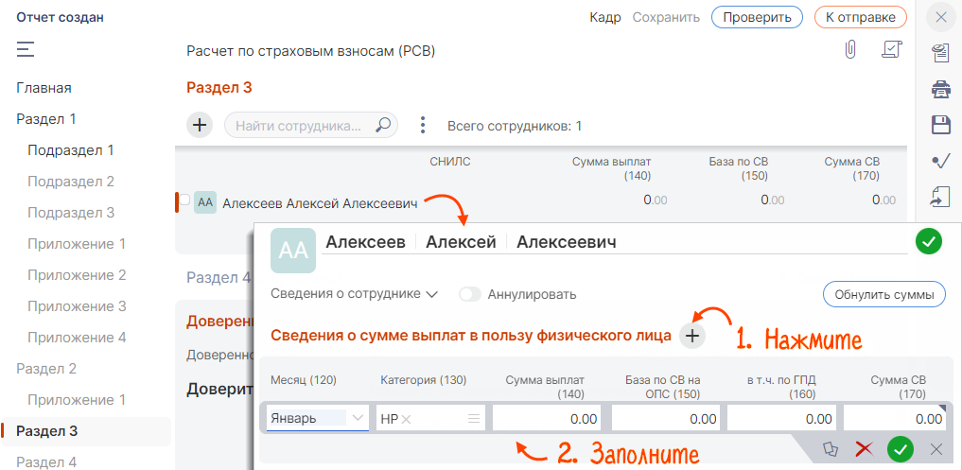Open Раздел 2 in the navigation

click(x=46, y=369)
